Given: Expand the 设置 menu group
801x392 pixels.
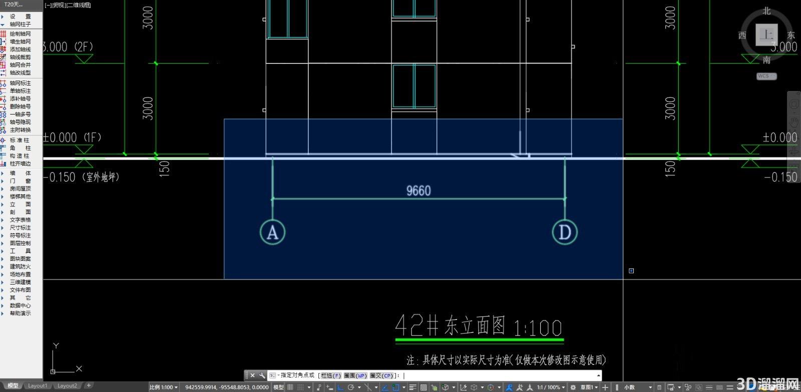Looking at the screenshot, I should (x=20, y=16).
